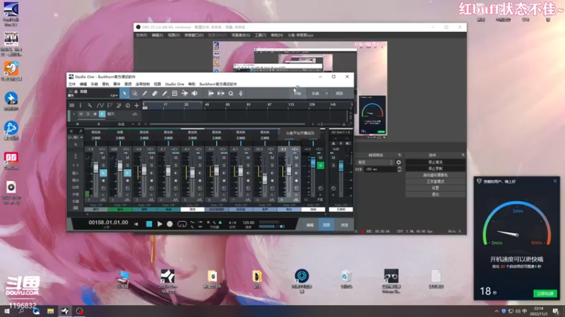This screenshot has width=565, height=317.
Task: Open the marker track flag icon
Action: point(109,105)
